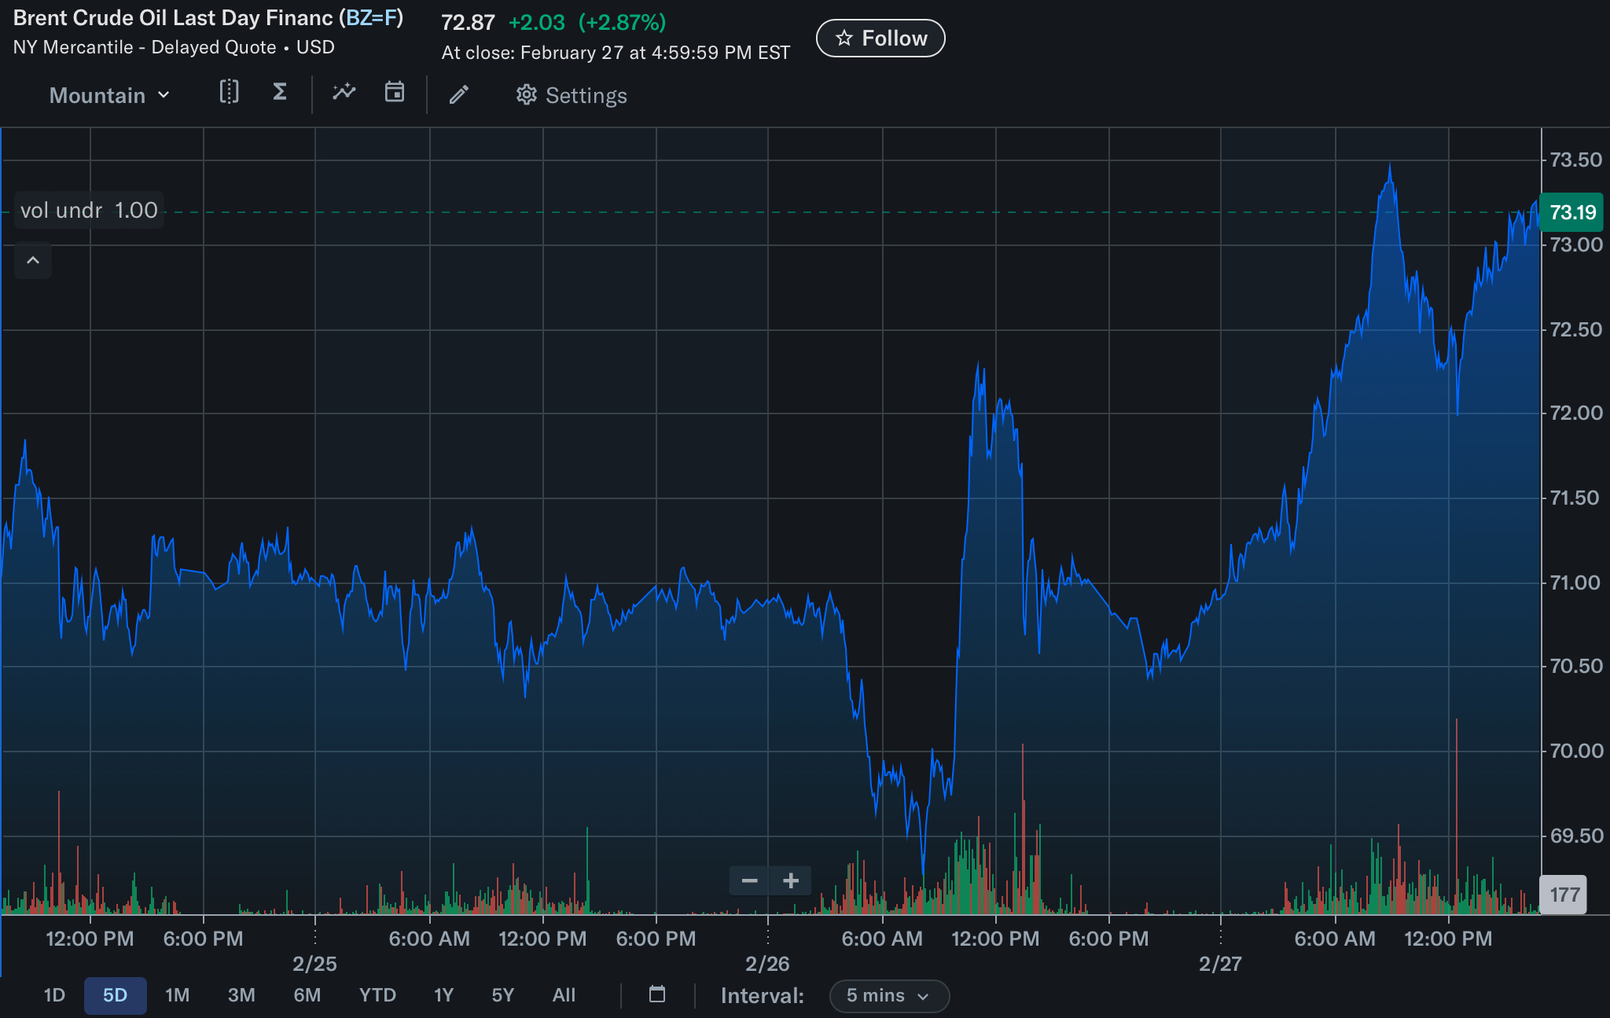
Task: Open chart Settings gear
Action: [572, 96]
